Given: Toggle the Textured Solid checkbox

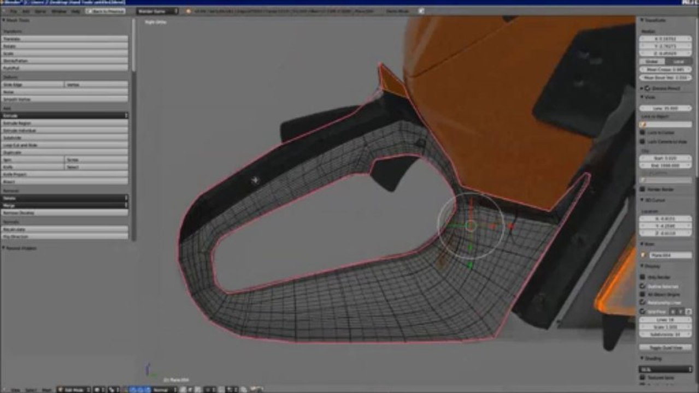Looking at the screenshot, I should pos(643,378).
